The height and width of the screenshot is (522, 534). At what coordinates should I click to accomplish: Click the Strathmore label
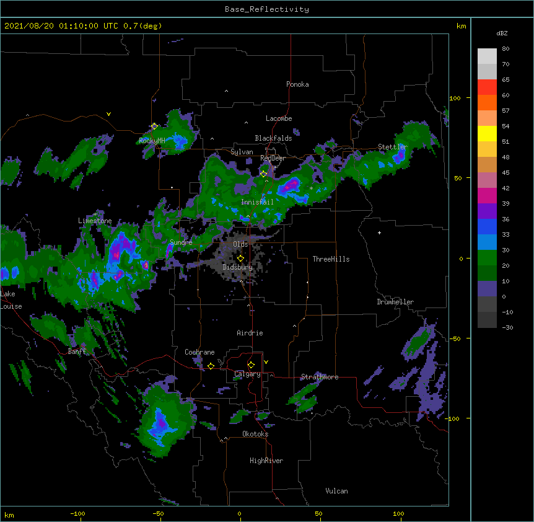pyautogui.click(x=320, y=377)
